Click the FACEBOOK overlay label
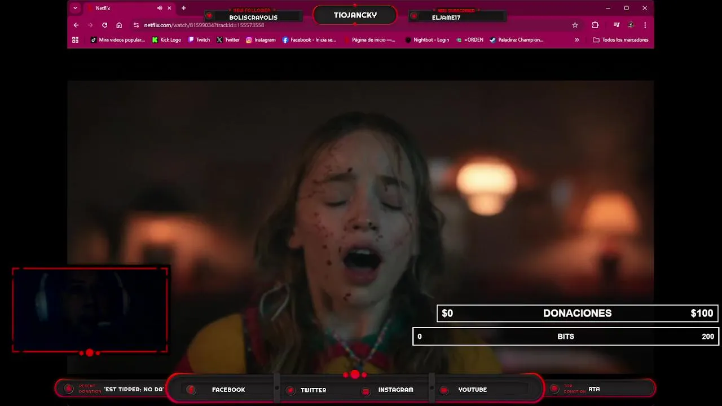Screen dimensions: 722x406 (228, 390)
